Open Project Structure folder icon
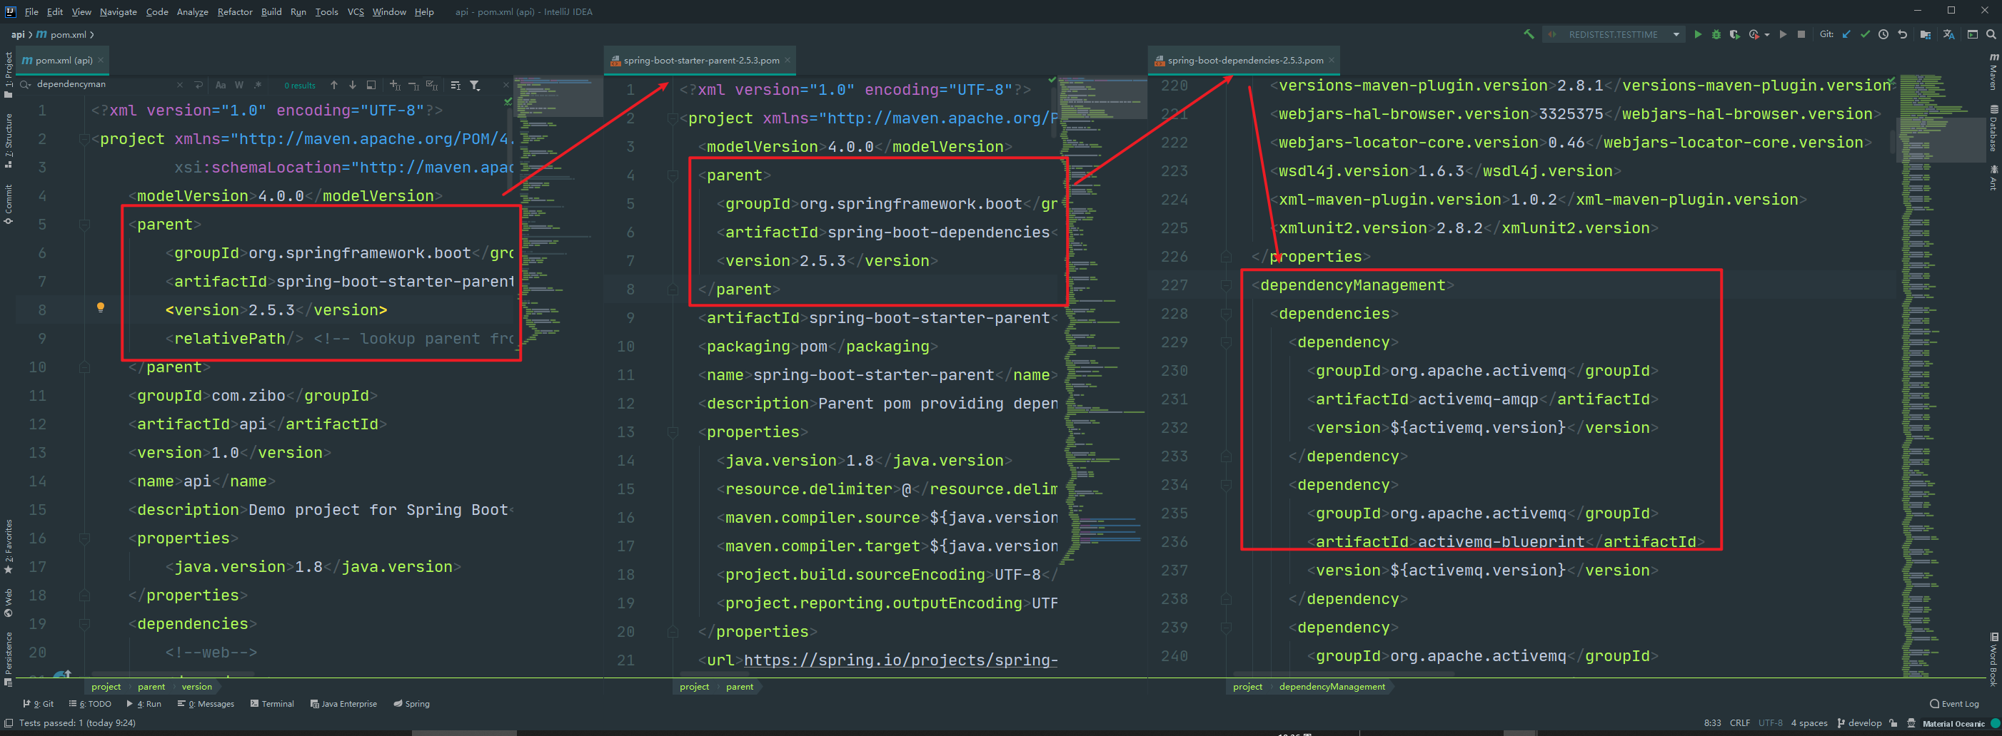 1925,35
